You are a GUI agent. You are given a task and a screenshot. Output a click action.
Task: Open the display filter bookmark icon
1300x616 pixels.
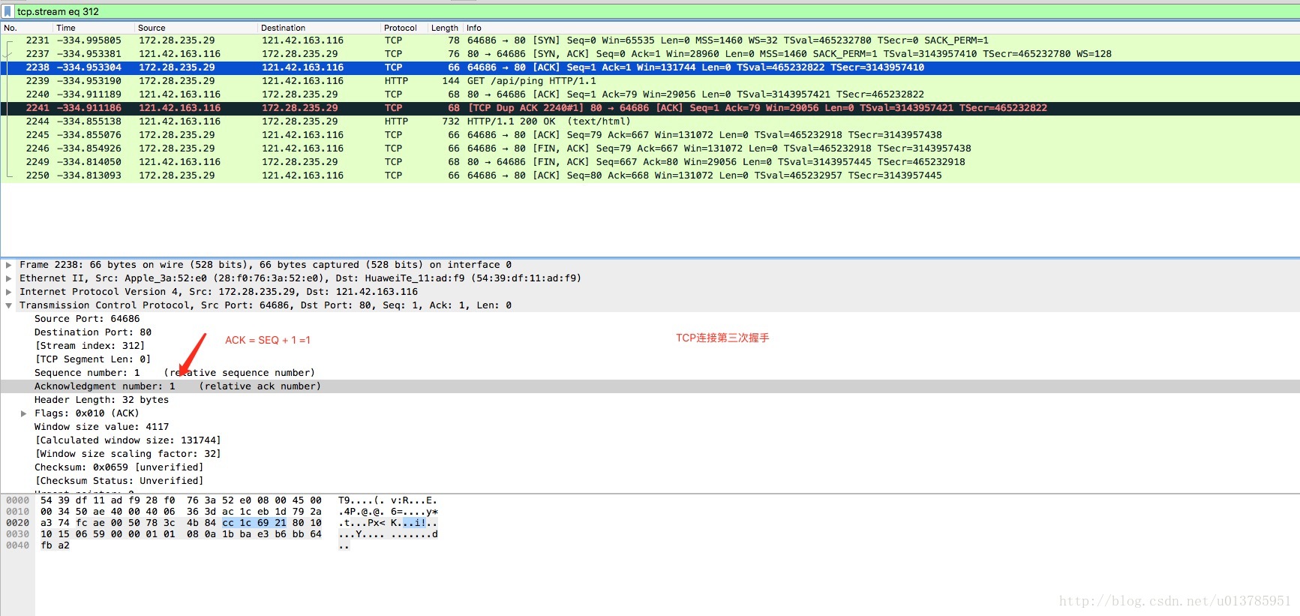pyautogui.click(x=8, y=11)
